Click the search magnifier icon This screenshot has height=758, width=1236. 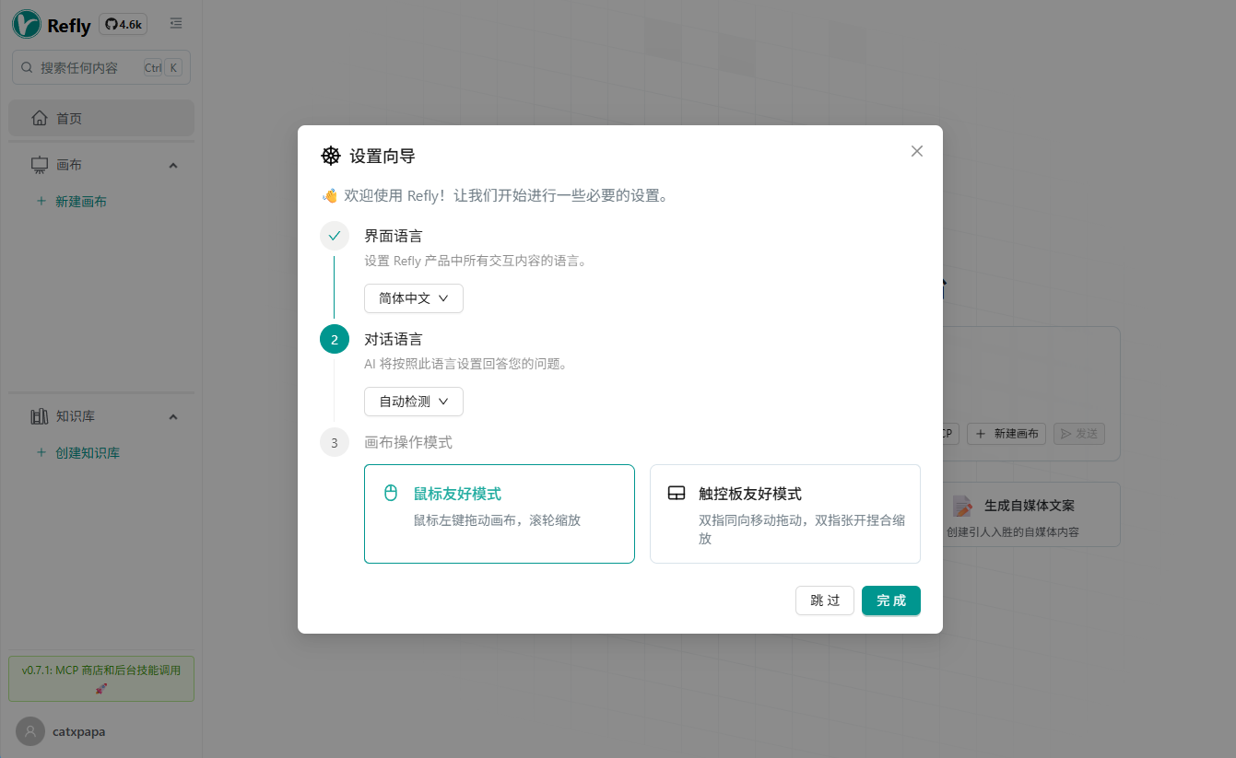27,67
